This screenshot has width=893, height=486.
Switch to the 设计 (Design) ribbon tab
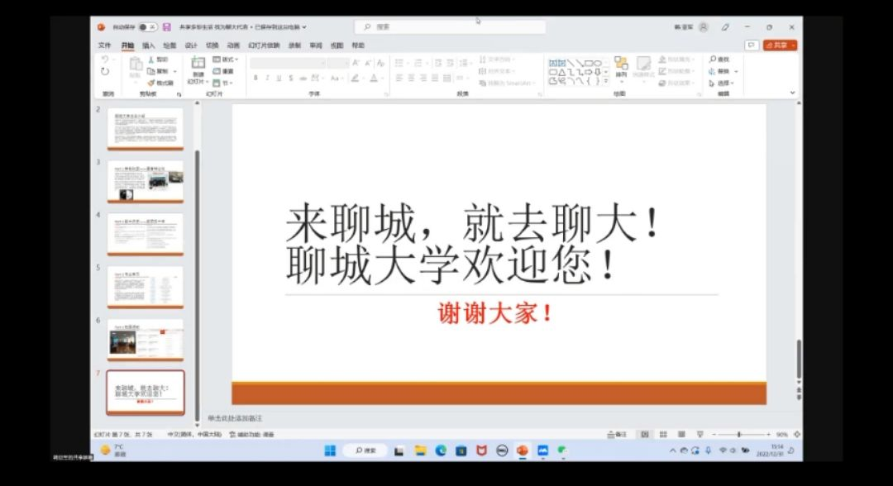(191, 45)
